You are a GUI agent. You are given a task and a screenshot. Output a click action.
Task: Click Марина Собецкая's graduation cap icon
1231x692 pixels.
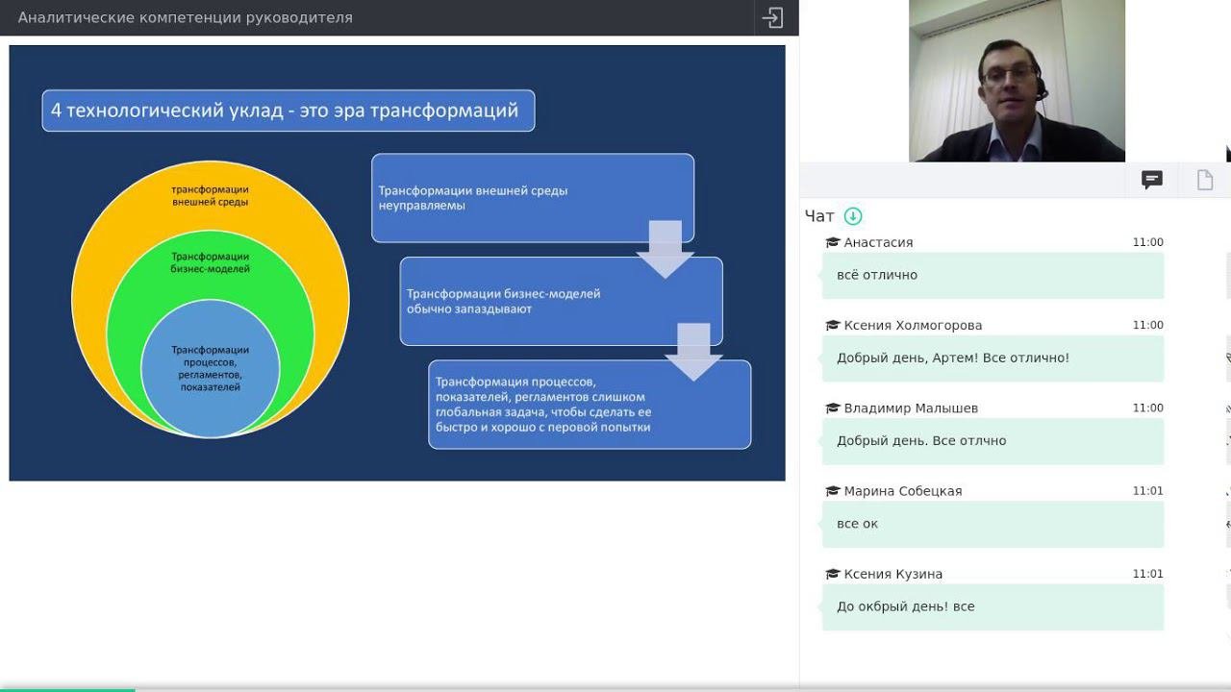click(833, 490)
